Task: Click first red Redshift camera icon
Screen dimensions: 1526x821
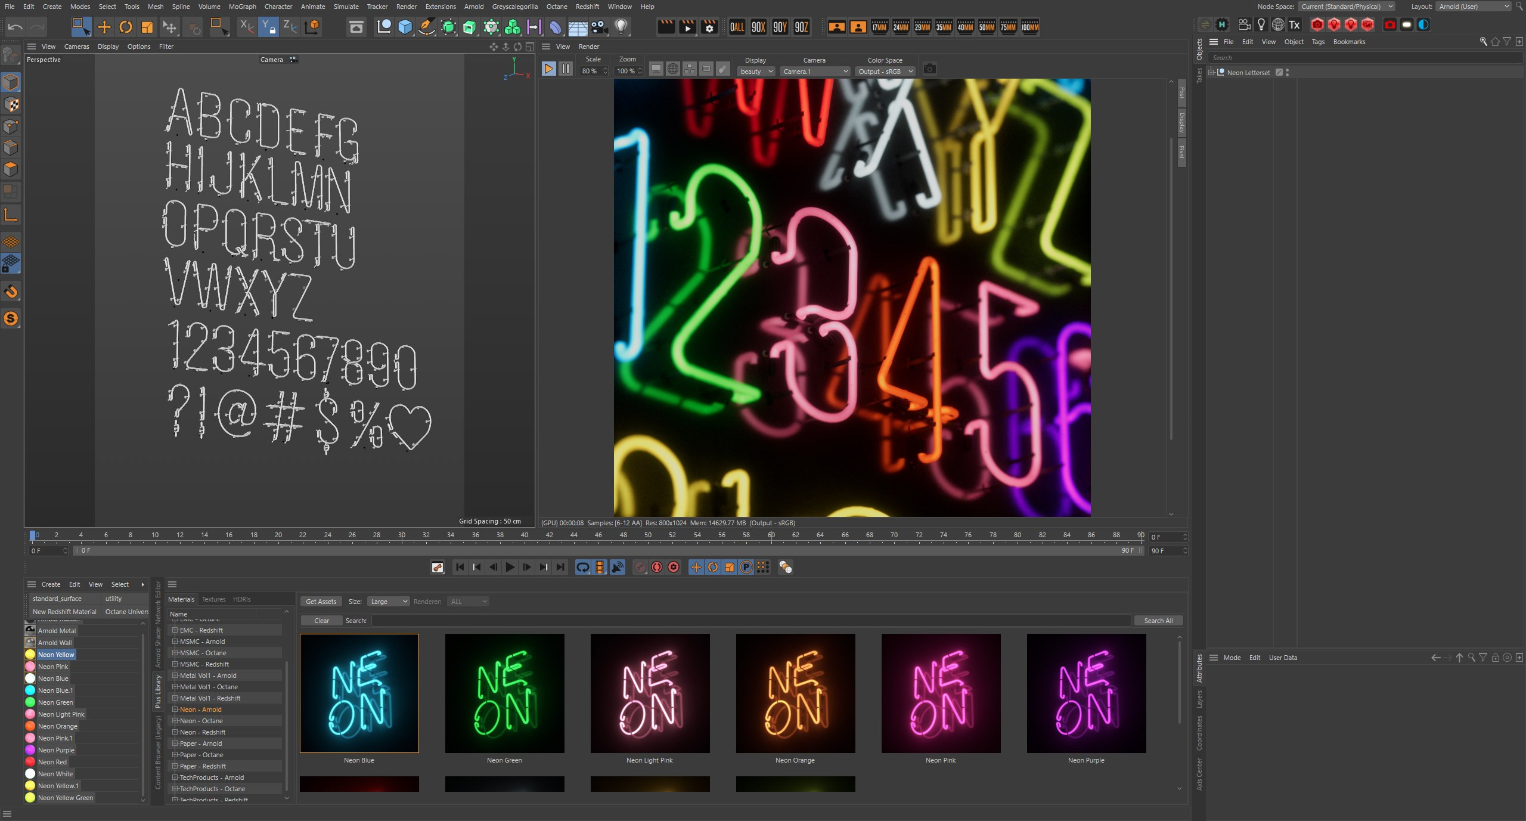Action: [x=1317, y=24]
